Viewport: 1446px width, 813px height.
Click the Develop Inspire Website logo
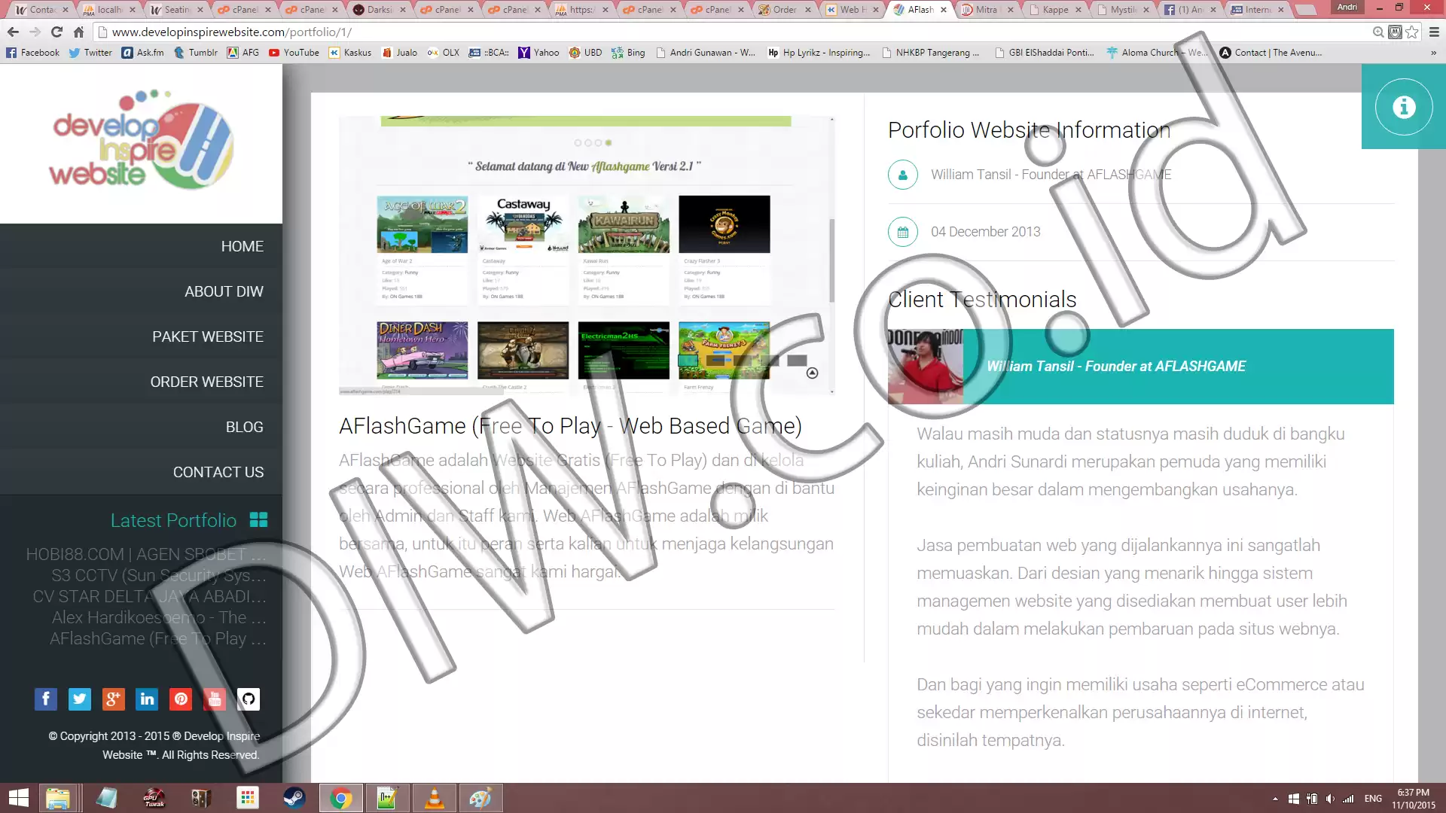[x=141, y=141]
